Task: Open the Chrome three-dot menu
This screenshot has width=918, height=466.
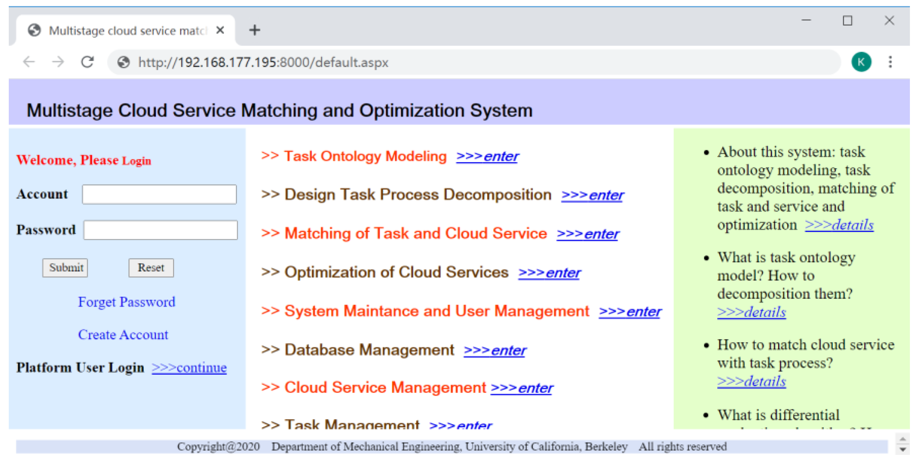Action: coord(890,62)
